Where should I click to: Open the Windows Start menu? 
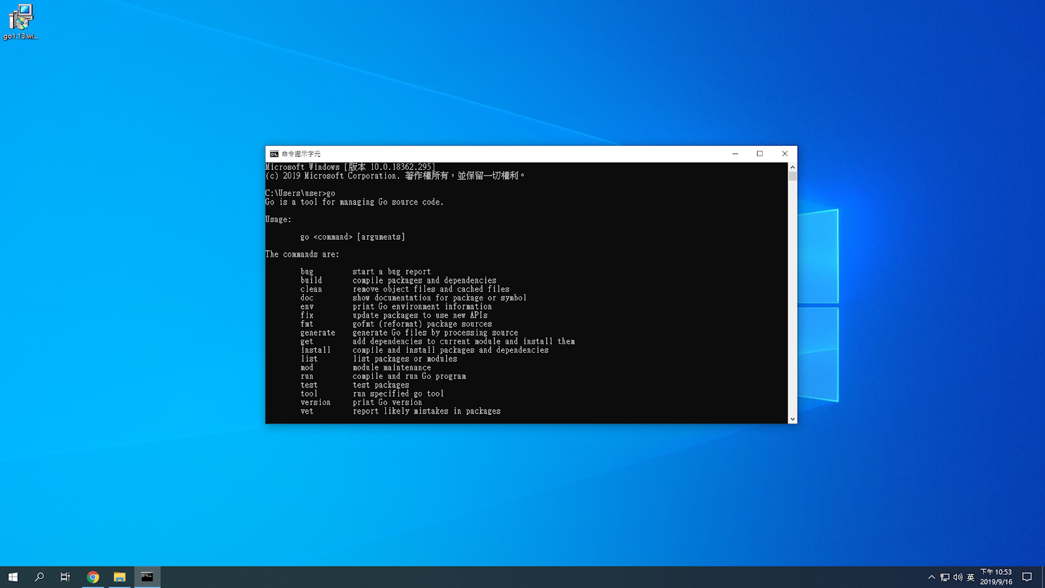(13, 577)
